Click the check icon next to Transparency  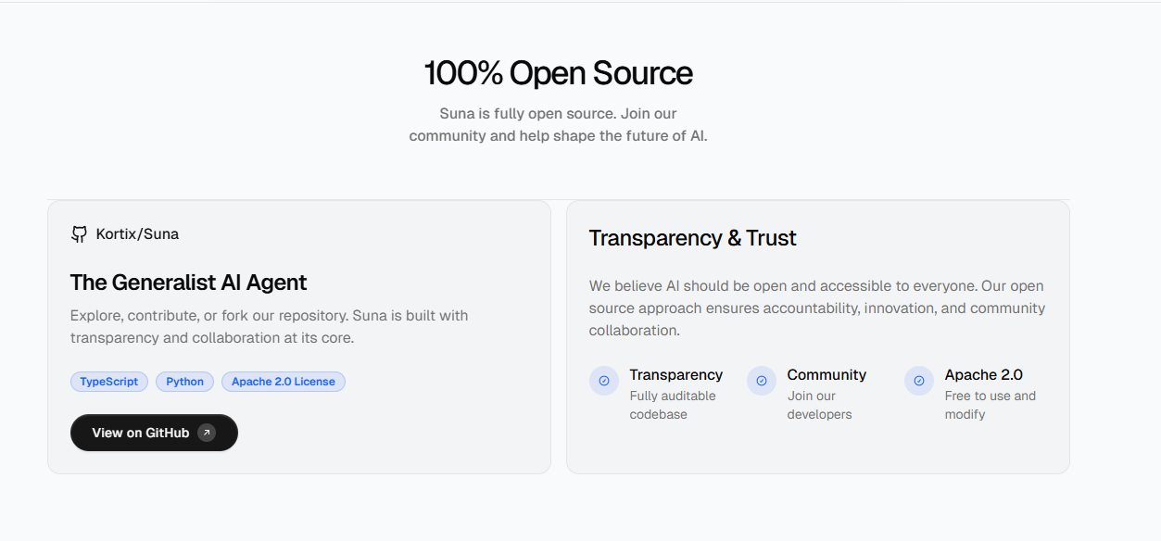pos(604,381)
